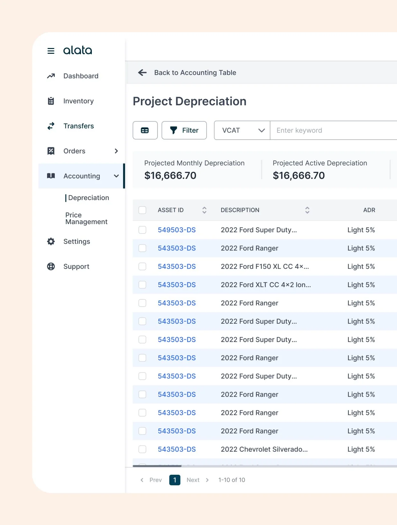The height and width of the screenshot is (525, 397).
Task: Open Inventory section
Action: 78,101
